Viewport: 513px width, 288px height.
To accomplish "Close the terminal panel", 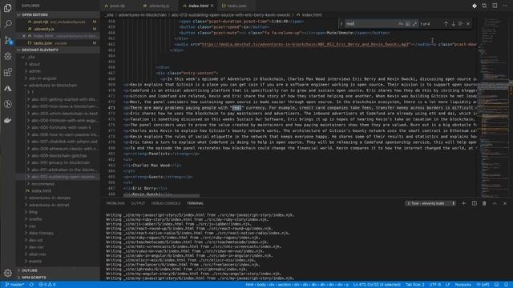I will (505, 203).
